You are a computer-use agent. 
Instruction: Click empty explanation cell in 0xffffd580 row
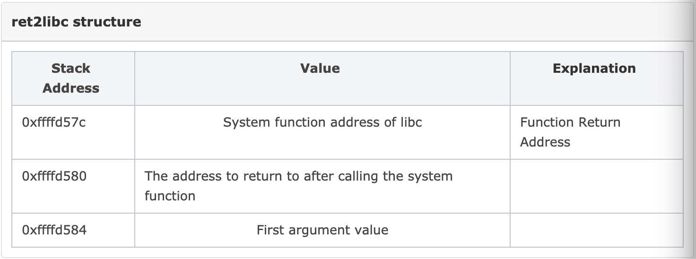click(x=597, y=186)
